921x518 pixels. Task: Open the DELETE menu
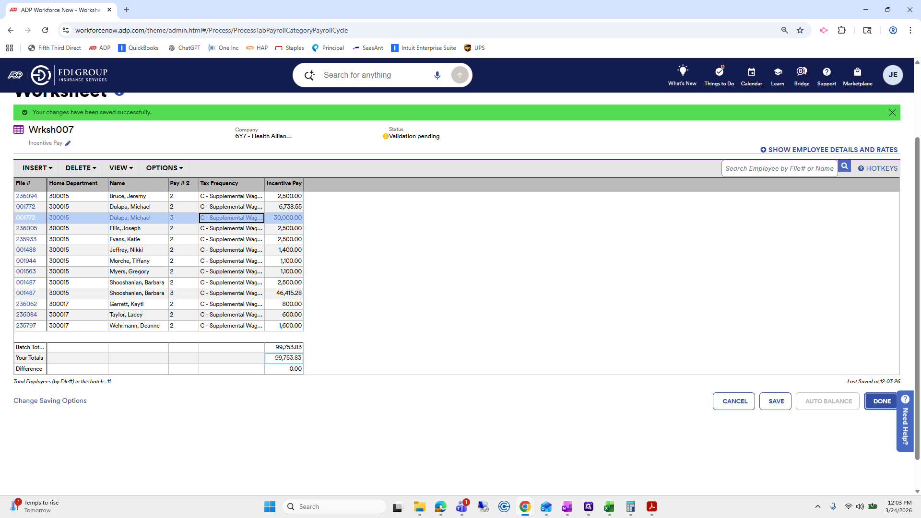[80, 168]
